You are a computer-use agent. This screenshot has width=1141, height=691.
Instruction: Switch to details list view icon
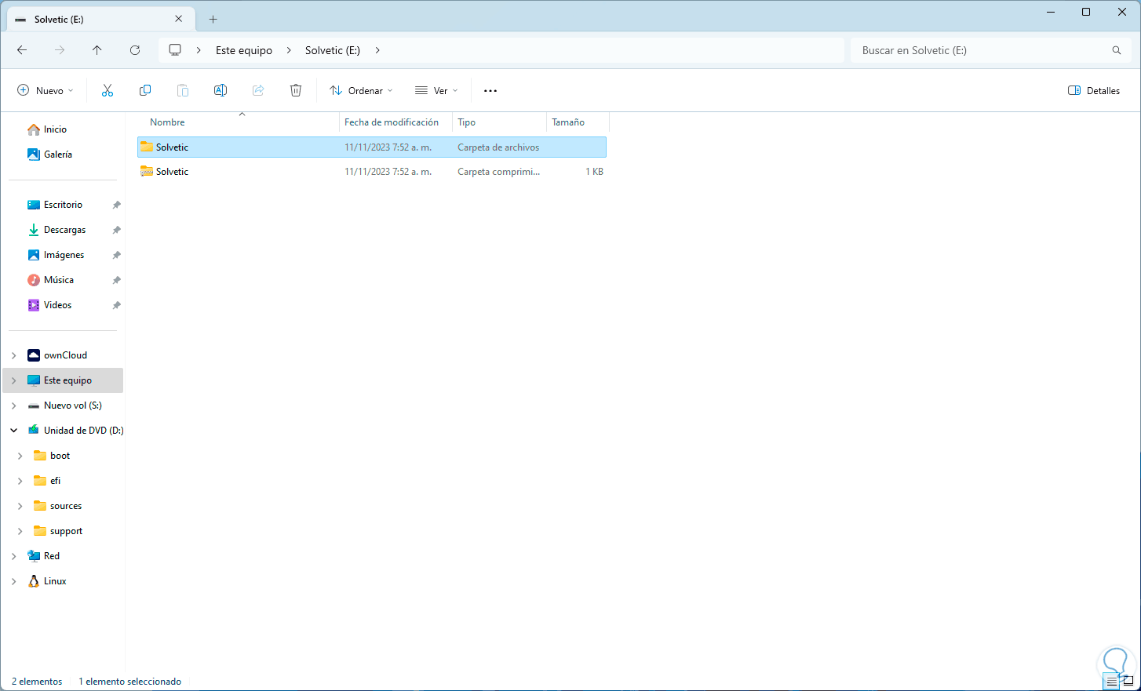[x=1111, y=682]
